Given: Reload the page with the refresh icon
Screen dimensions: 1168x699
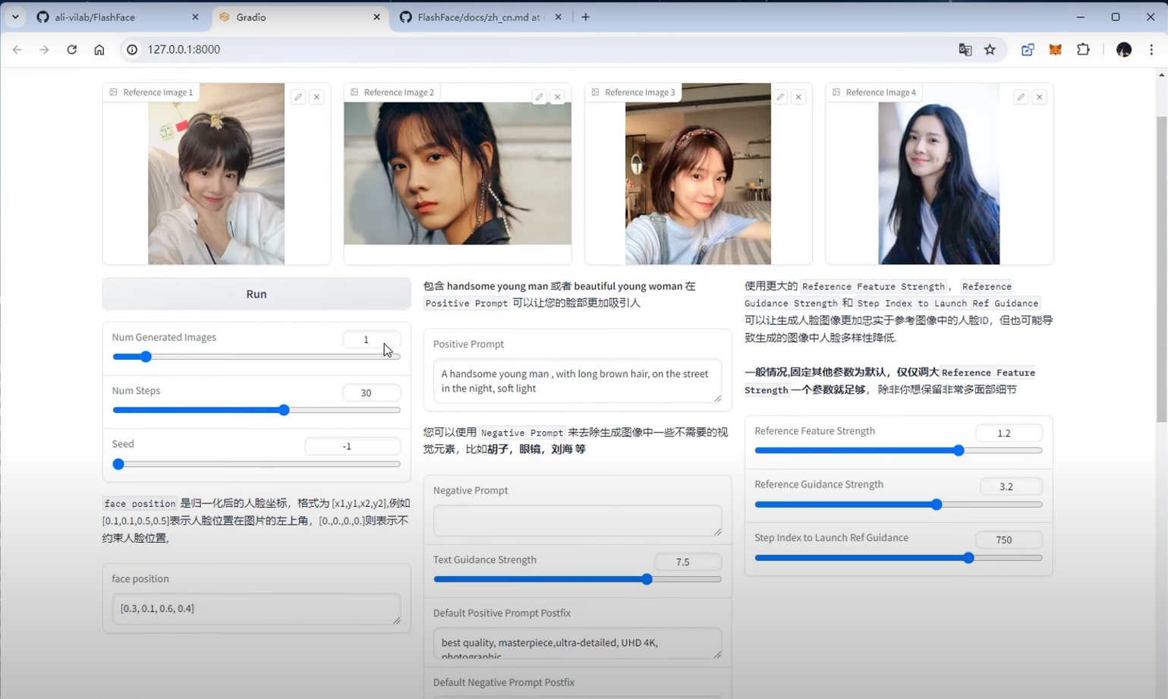Looking at the screenshot, I should [72, 49].
